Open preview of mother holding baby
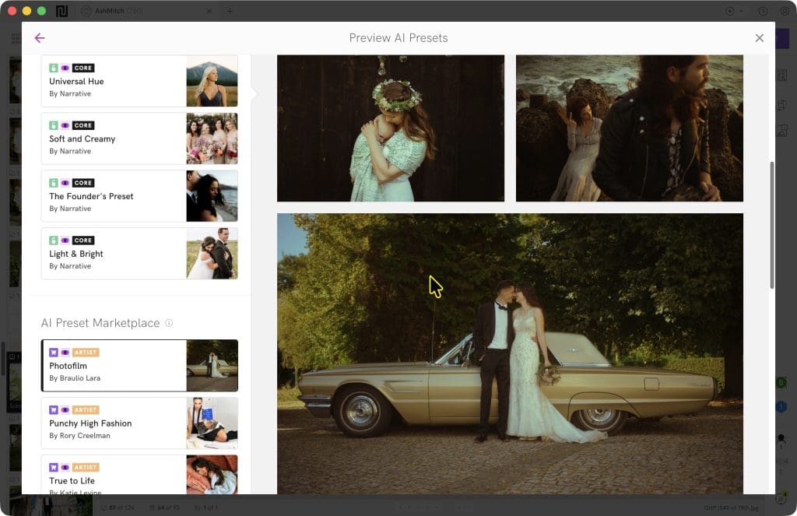 click(x=391, y=128)
